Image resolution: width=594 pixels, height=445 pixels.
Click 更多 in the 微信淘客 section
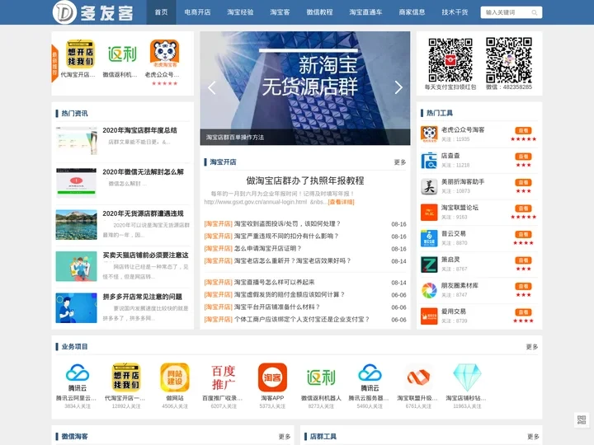click(x=285, y=437)
